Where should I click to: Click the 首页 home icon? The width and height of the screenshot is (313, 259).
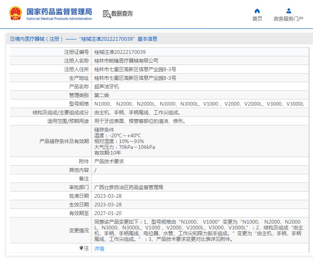click(x=257, y=11)
